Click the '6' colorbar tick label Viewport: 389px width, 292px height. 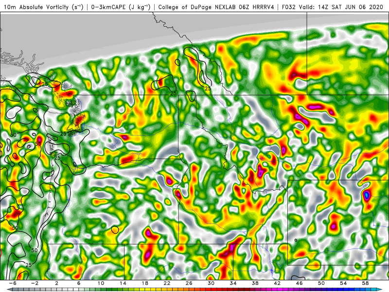pyautogui.click(x=79, y=283)
